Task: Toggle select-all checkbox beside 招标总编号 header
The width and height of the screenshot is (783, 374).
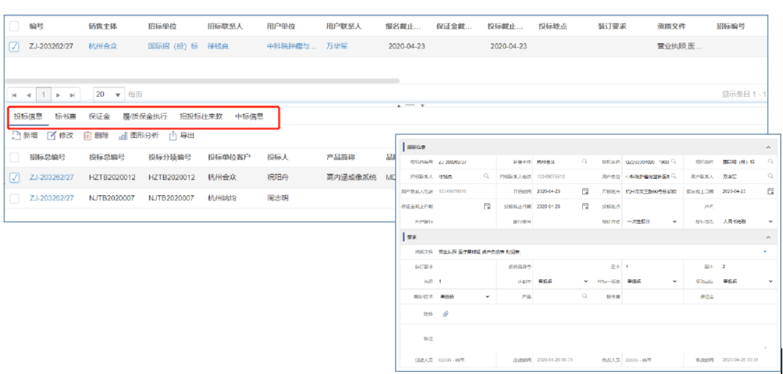Action: click(14, 157)
